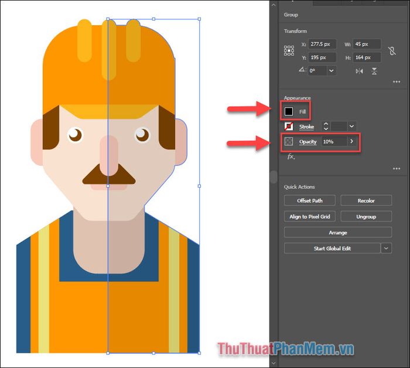Expand the rotation angle dropdown
410x368 pixels.
(x=332, y=71)
